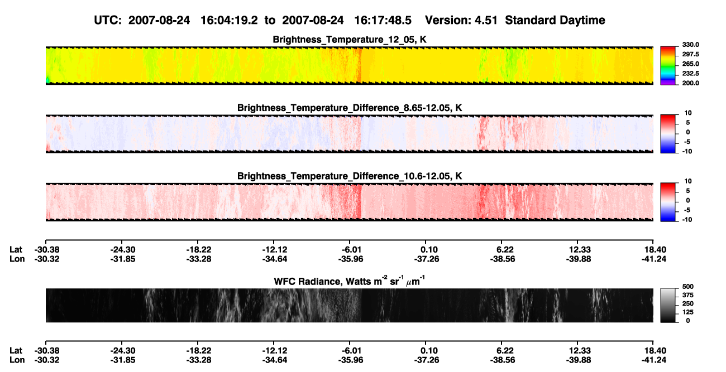This screenshot has width=726, height=372.
Task: Click the 10.6-12.05 red-blue colorbar
Action: pos(668,202)
